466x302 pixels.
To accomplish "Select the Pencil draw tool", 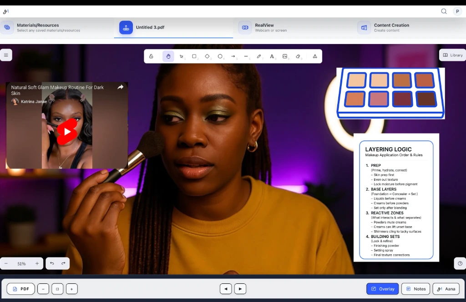I will point(259,56).
